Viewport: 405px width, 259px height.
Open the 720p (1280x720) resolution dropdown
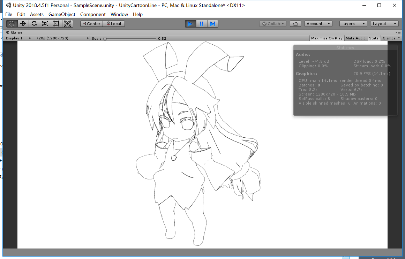click(x=62, y=38)
